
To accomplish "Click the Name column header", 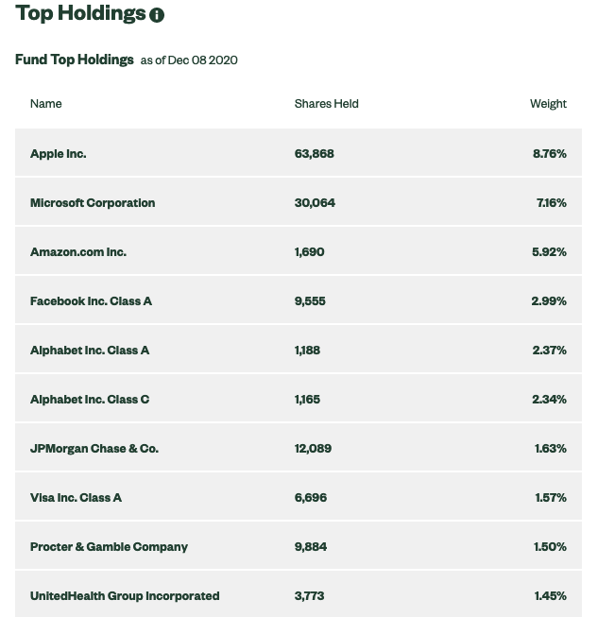I will click(x=45, y=104).
